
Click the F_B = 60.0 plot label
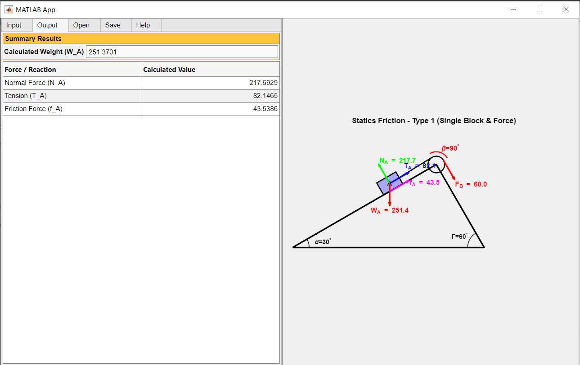pyautogui.click(x=471, y=184)
